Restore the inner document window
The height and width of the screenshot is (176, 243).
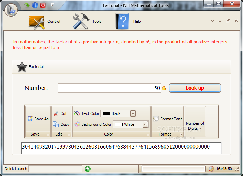coord(228,21)
